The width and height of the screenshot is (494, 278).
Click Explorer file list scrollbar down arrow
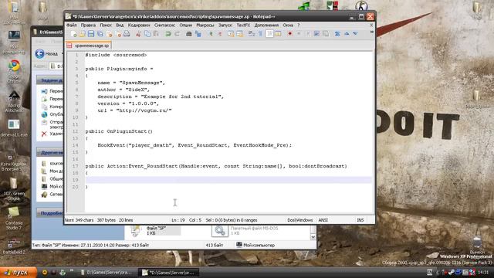(313, 237)
